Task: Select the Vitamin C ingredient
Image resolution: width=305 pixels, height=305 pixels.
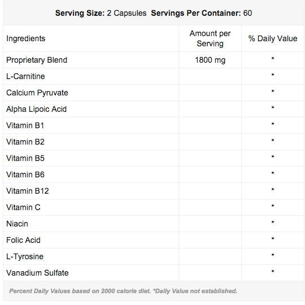Action: 23,207
